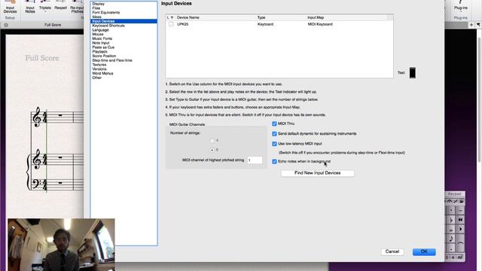This screenshot has width=482, height=271.
Task: Enable Use checkbox for LPK25 device
Action: tap(171, 24)
